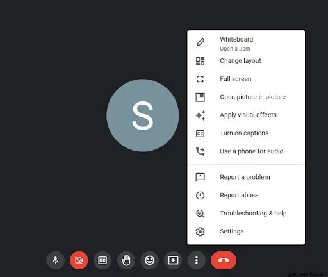Raise your hand with the hand icon
The height and width of the screenshot is (277, 328).
pos(126,260)
